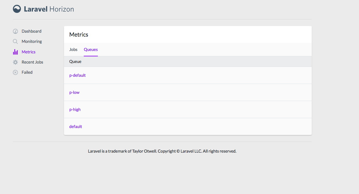Click the Laravel trademark footer text
The width and height of the screenshot is (359, 194).
162,151
